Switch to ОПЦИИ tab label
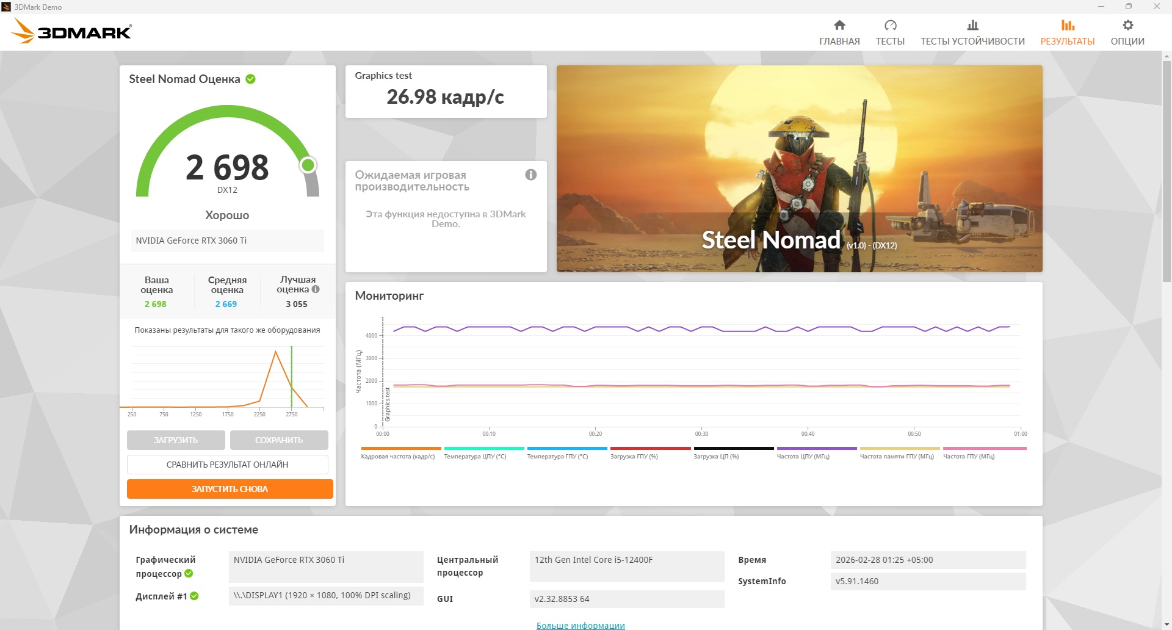The image size is (1172, 630). pyautogui.click(x=1127, y=42)
